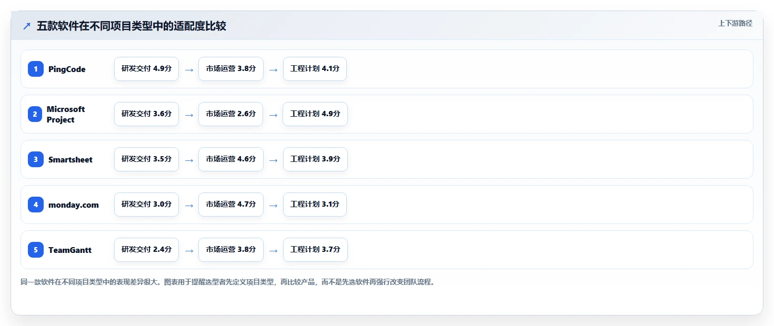Click the footnote text starting 同一款软件在不同项目类型中
This screenshot has height=326, width=774.
[228, 282]
